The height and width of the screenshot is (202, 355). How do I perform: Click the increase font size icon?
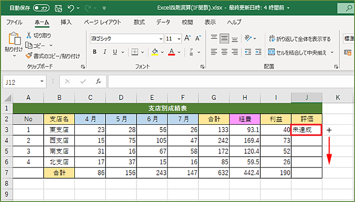(x=187, y=38)
